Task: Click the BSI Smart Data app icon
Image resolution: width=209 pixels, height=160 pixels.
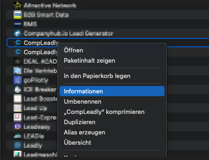Action: 17,14
